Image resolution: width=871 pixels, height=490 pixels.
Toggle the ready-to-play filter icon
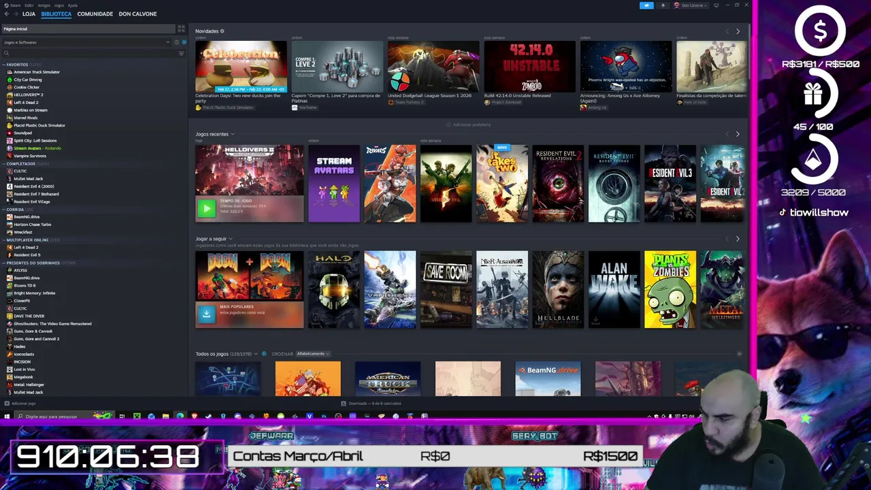pos(184,42)
